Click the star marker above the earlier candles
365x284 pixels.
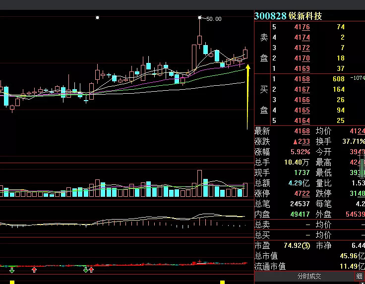pos(98,17)
